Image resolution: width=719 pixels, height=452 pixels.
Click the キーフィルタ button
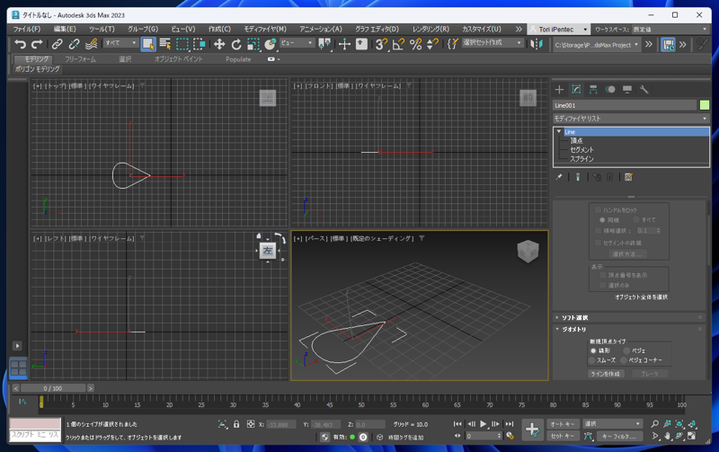click(x=619, y=436)
